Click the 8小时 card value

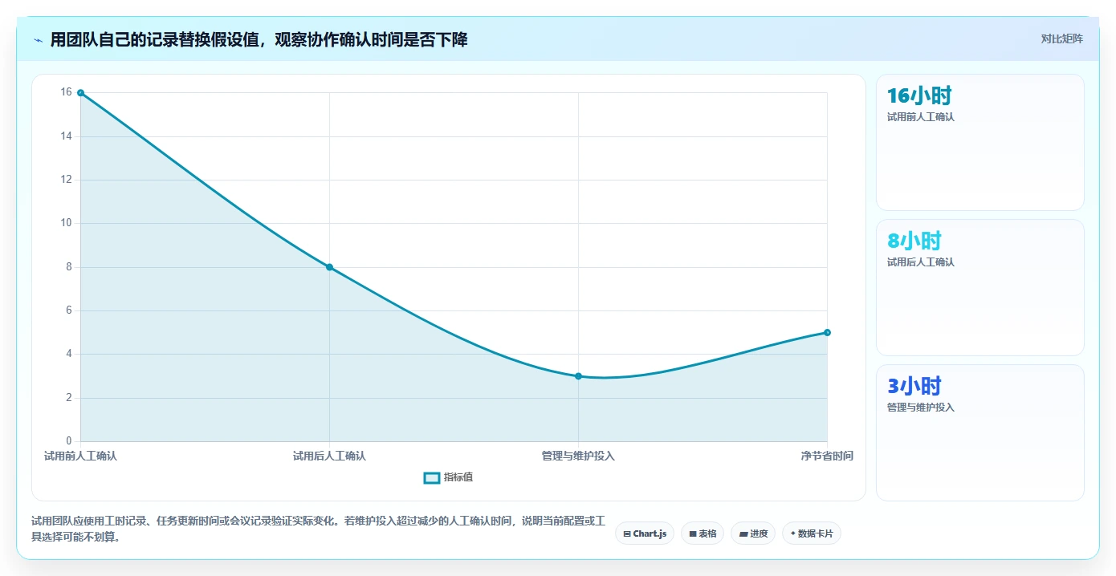coord(914,241)
